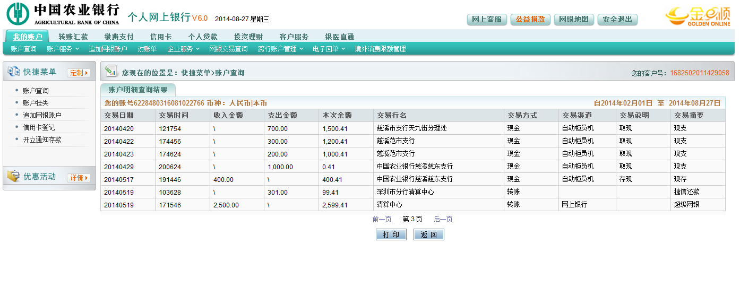Open the 信用卡 tab

pyautogui.click(x=160, y=37)
